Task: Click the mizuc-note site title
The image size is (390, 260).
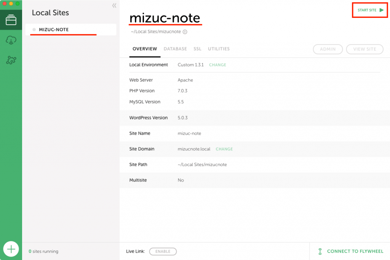Action: 165,18
